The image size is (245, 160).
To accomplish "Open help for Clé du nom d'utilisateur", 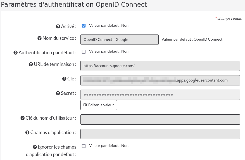I will coord(23,118).
